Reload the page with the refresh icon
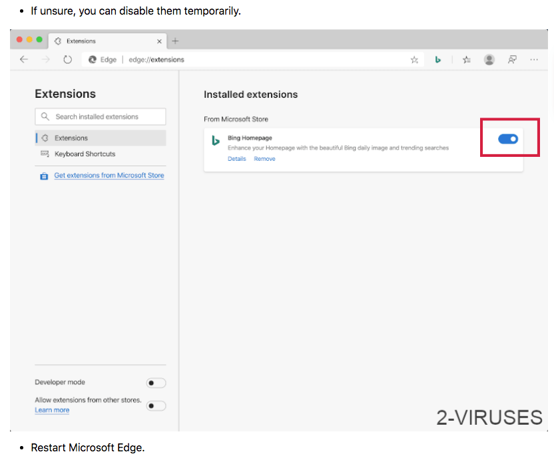Screen dimensions: 554x460 (67, 60)
